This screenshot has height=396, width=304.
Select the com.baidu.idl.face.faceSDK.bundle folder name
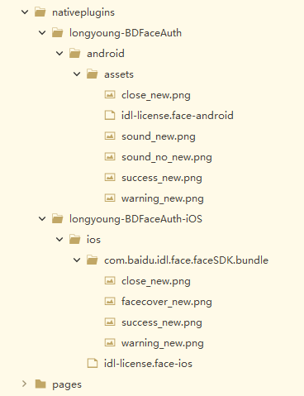click(x=186, y=260)
